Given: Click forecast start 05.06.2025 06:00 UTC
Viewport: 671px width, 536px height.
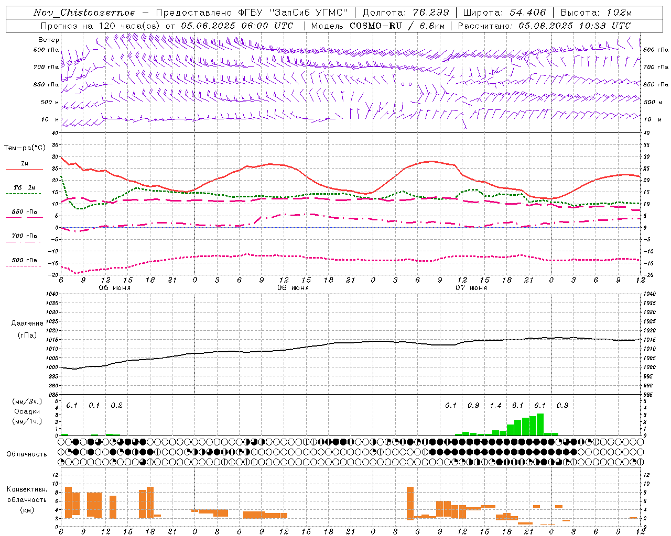Looking at the screenshot, I should click(237, 26).
